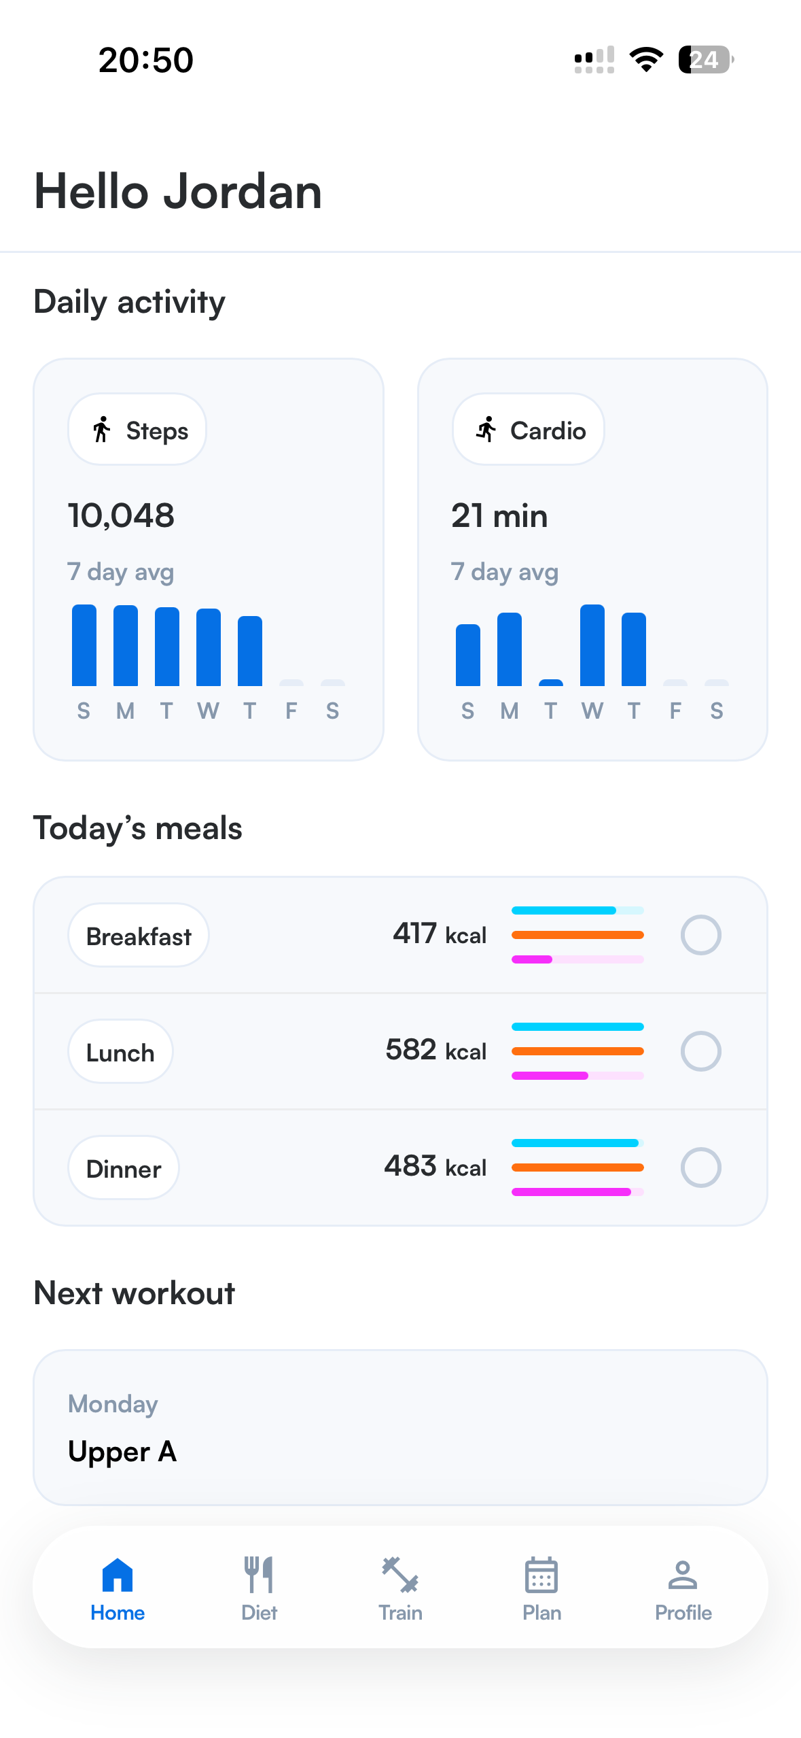Select the Lunch meal label
Viewport: 801px width, 1738px height.
coord(120,1052)
